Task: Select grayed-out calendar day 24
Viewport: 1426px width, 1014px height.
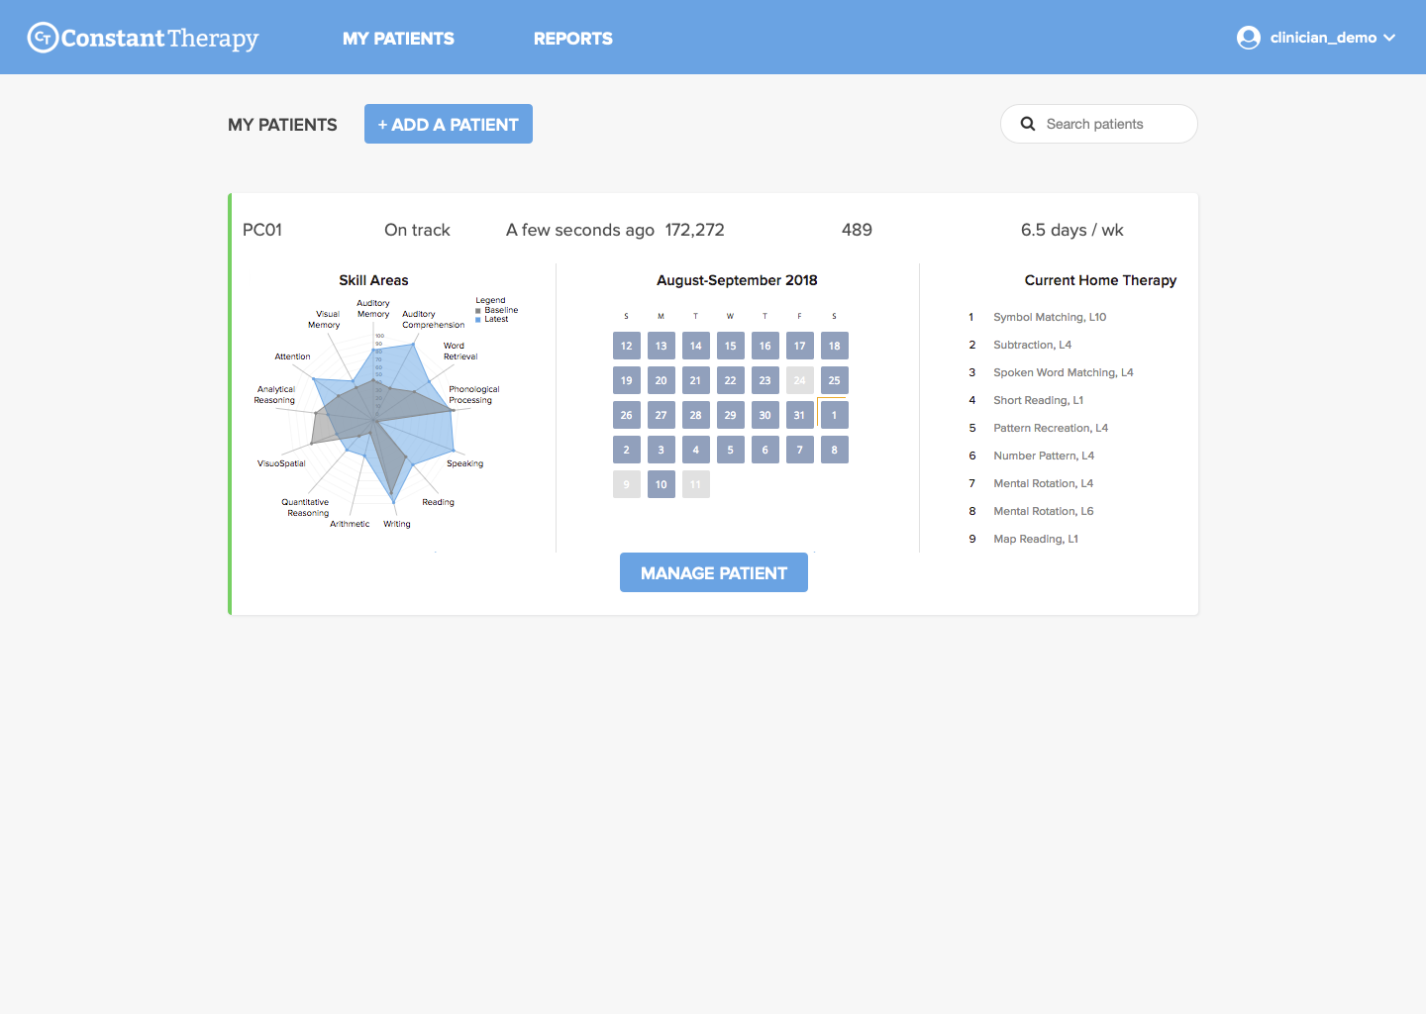Action: click(x=799, y=380)
